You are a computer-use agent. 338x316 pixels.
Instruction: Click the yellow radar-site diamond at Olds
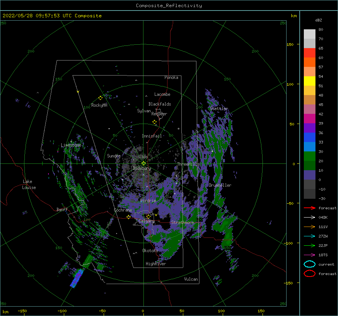(143, 163)
